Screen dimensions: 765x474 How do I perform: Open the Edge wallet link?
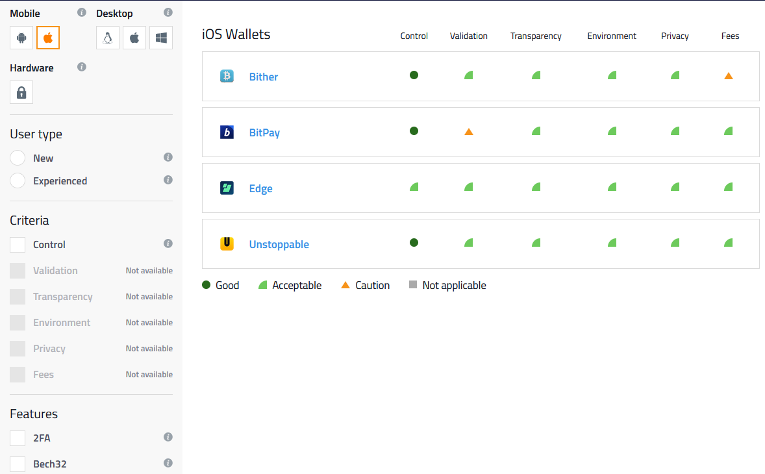[261, 189]
